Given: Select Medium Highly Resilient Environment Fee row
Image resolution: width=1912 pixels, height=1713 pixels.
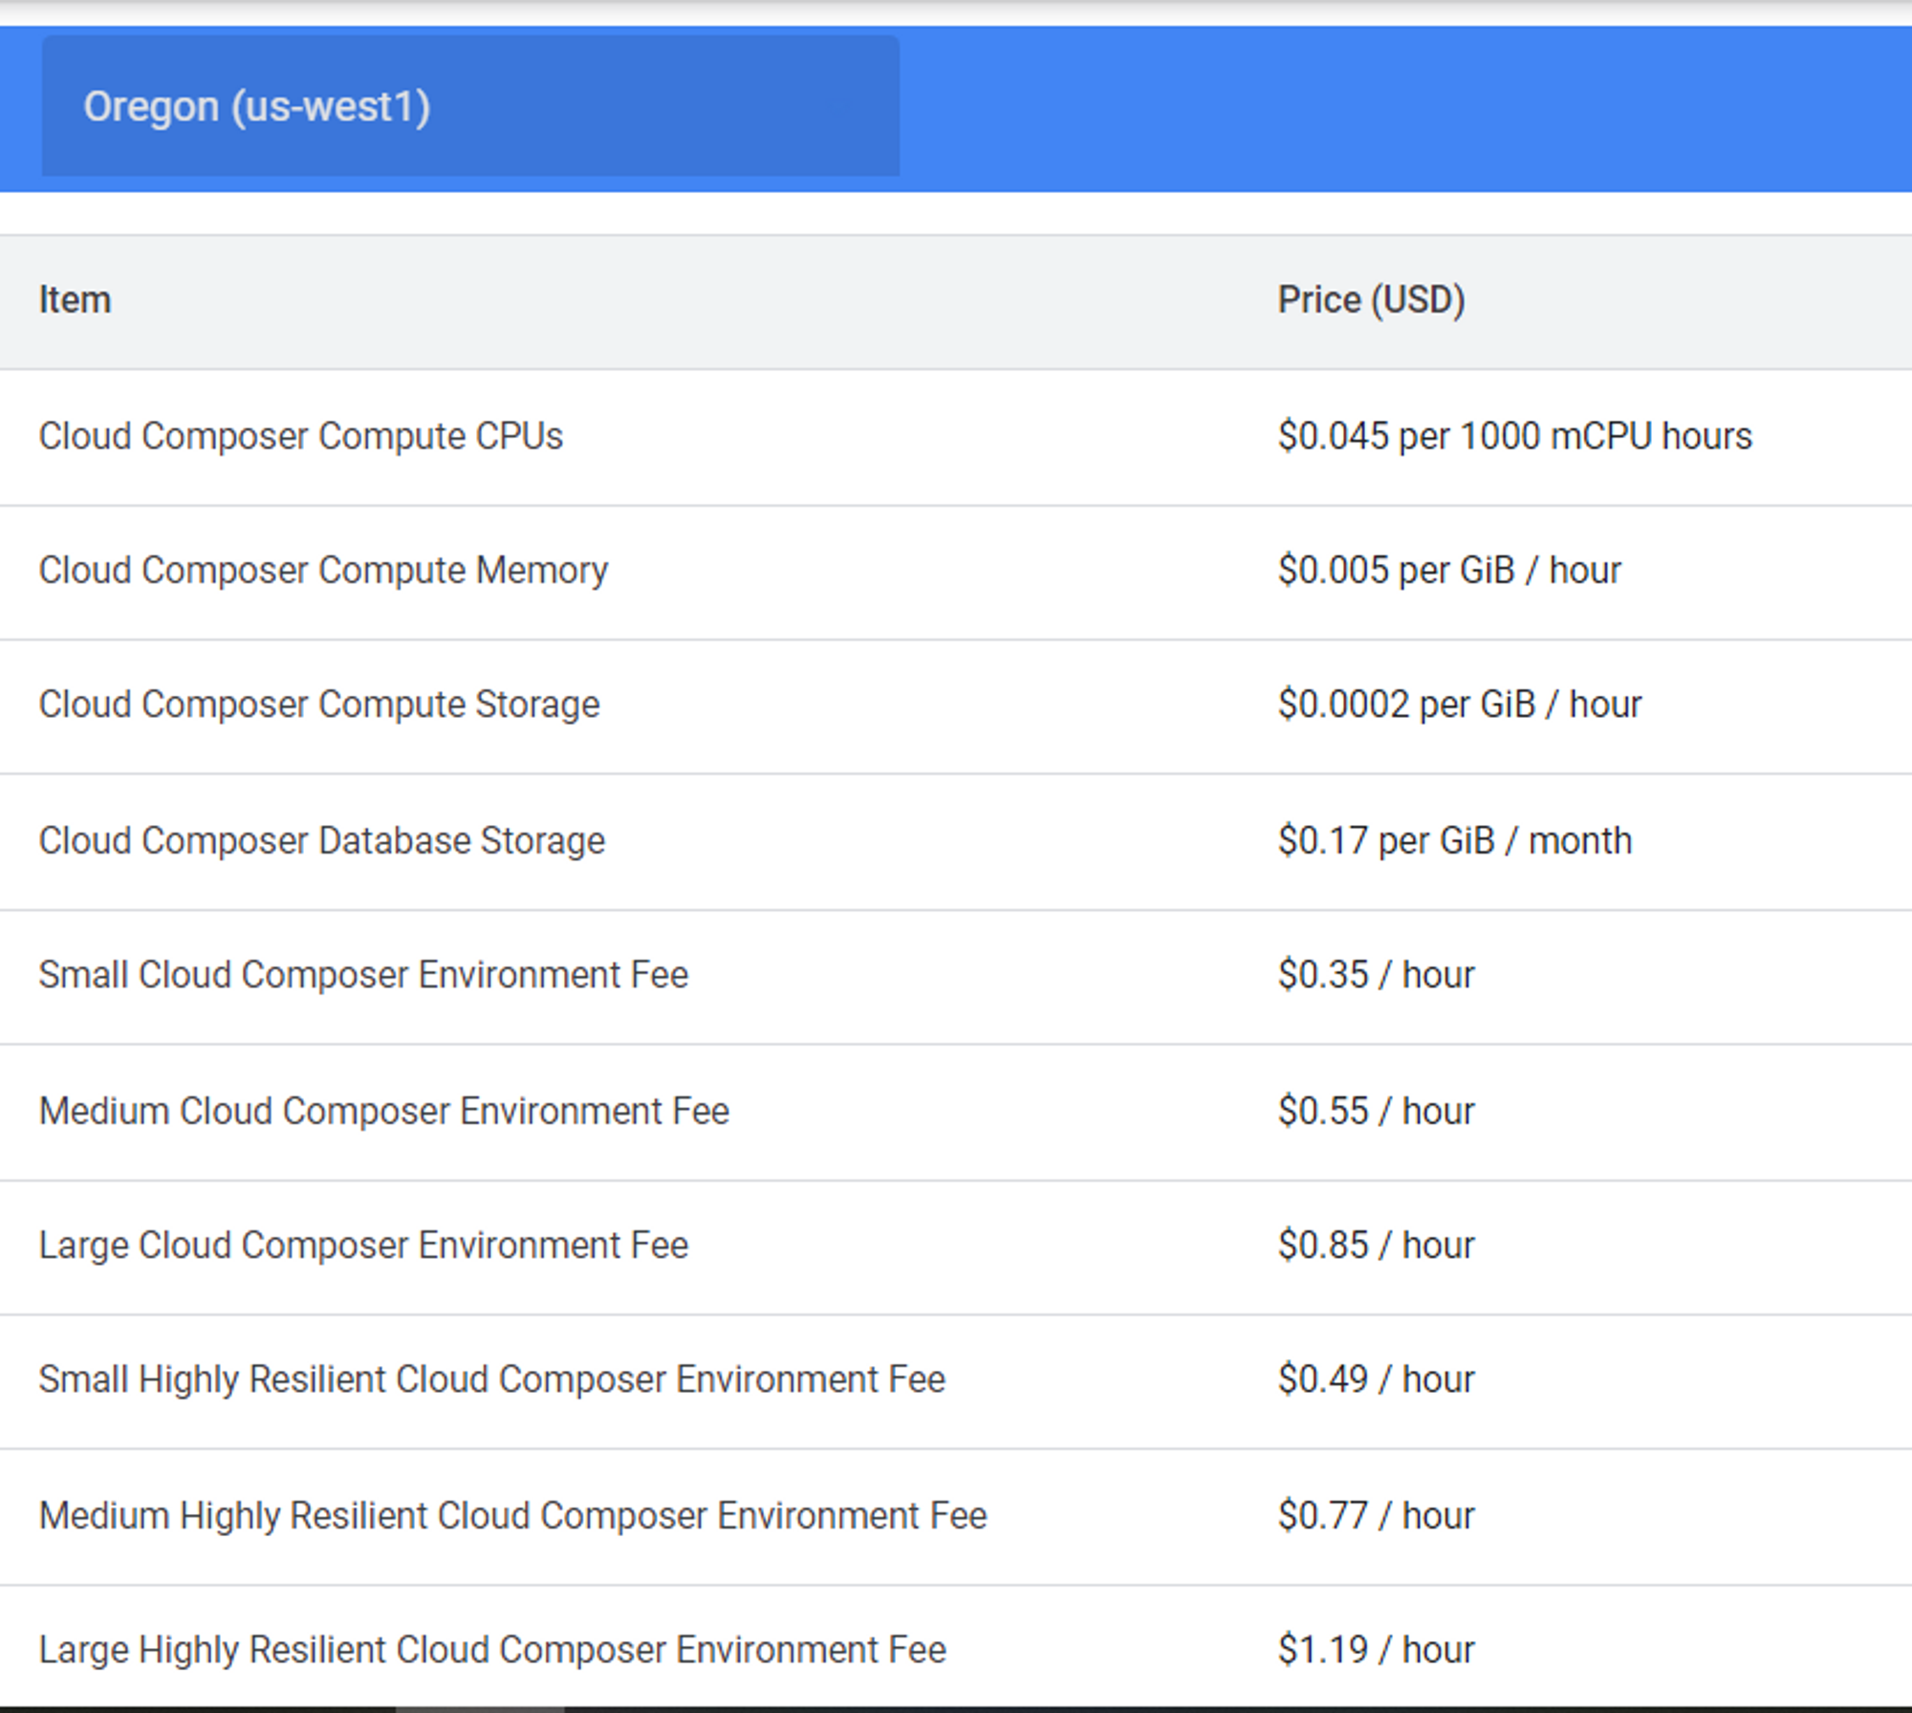Looking at the screenshot, I should 512,1516.
